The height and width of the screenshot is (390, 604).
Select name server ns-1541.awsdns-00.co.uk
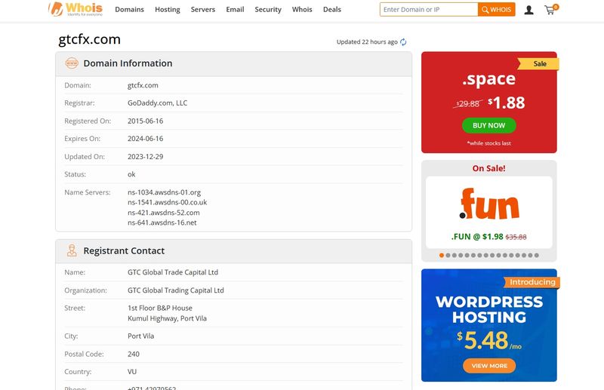coord(167,202)
